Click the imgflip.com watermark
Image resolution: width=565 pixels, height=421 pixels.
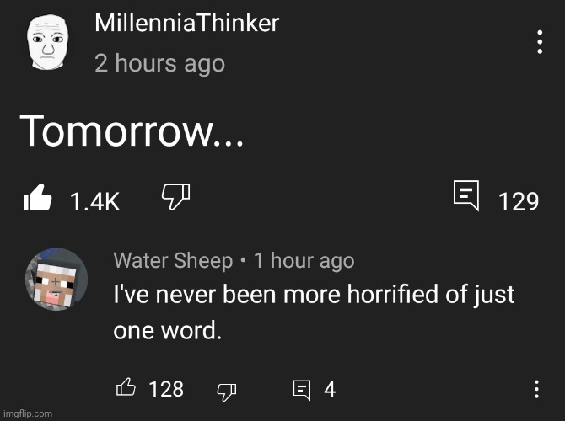pyautogui.click(x=28, y=413)
